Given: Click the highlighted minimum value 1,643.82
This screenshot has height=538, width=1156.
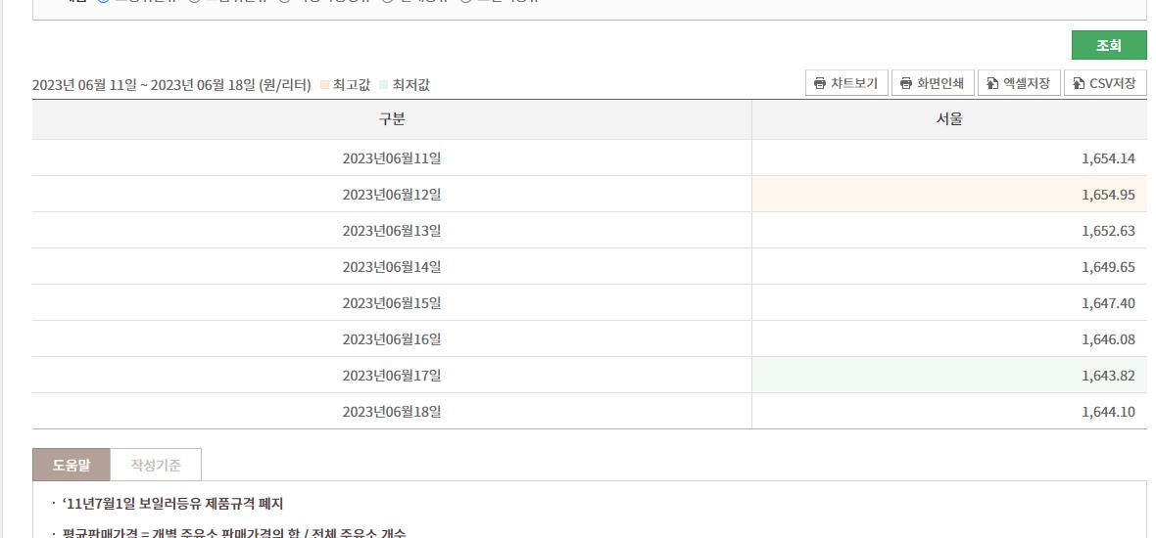Looking at the screenshot, I should 1108,375.
